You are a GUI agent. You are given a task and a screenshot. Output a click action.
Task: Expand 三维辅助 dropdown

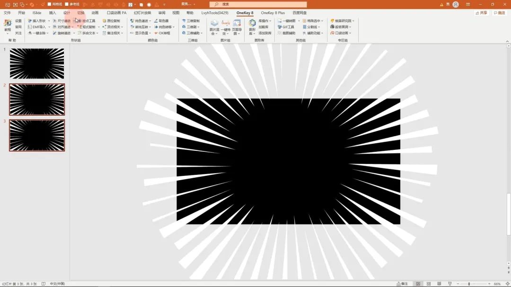[202, 33]
